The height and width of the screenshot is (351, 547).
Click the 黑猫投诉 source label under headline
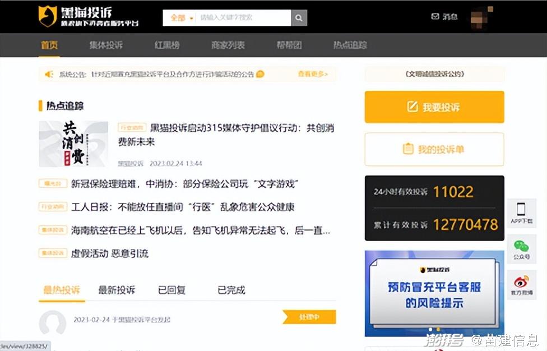pyautogui.click(x=131, y=163)
